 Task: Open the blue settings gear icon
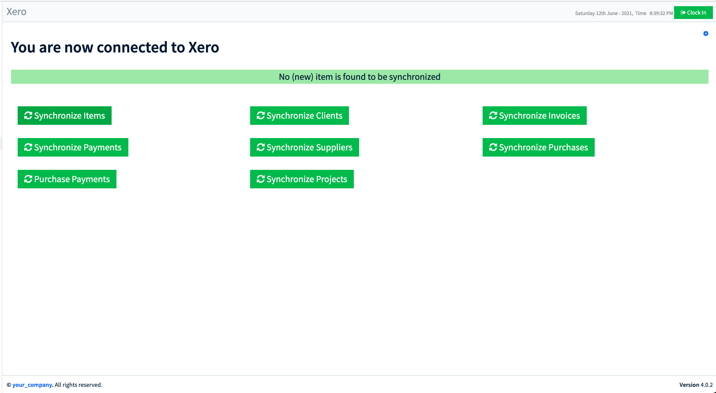[x=706, y=34]
